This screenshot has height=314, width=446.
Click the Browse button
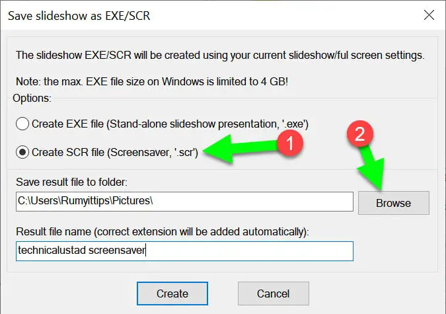pyautogui.click(x=393, y=203)
